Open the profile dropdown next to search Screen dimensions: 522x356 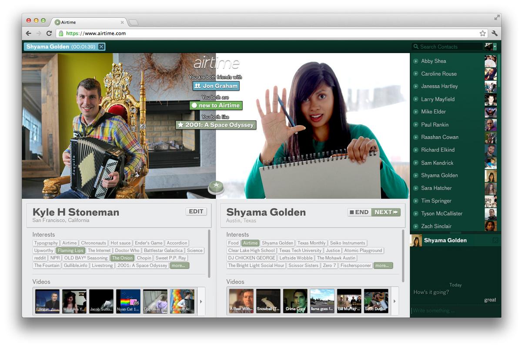pyautogui.click(x=495, y=47)
